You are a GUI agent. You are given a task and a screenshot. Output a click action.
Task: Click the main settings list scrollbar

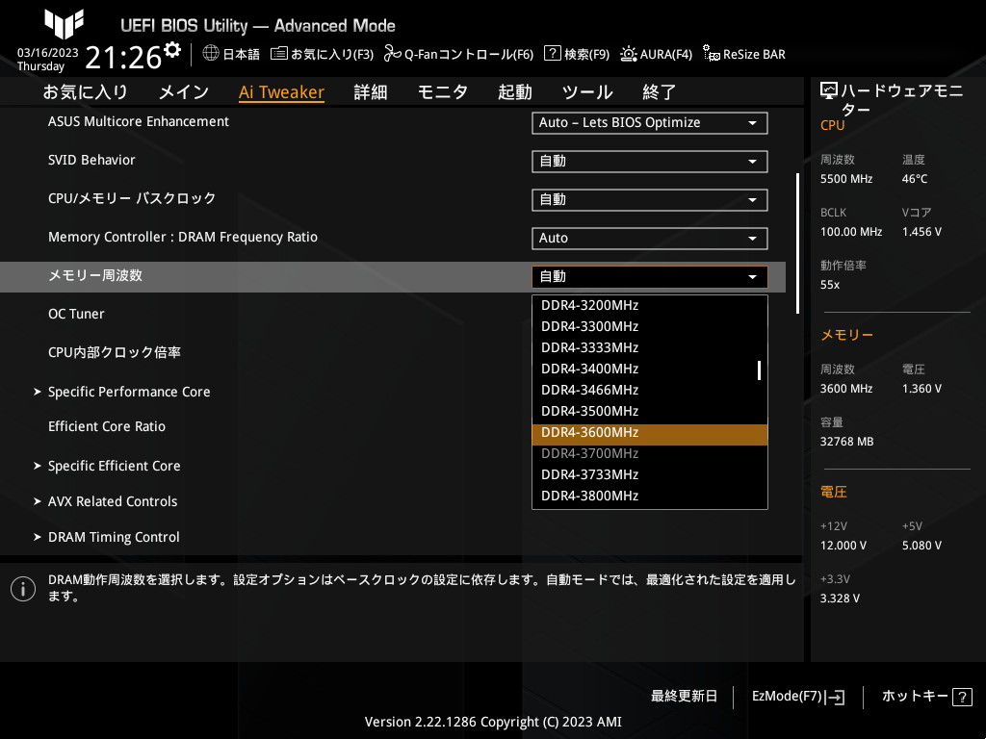click(x=797, y=243)
